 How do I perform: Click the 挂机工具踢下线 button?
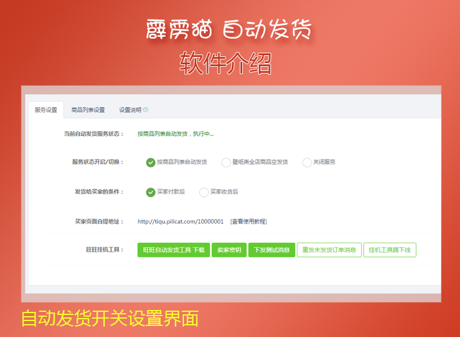pyautogui.click(x=389, y=250)
